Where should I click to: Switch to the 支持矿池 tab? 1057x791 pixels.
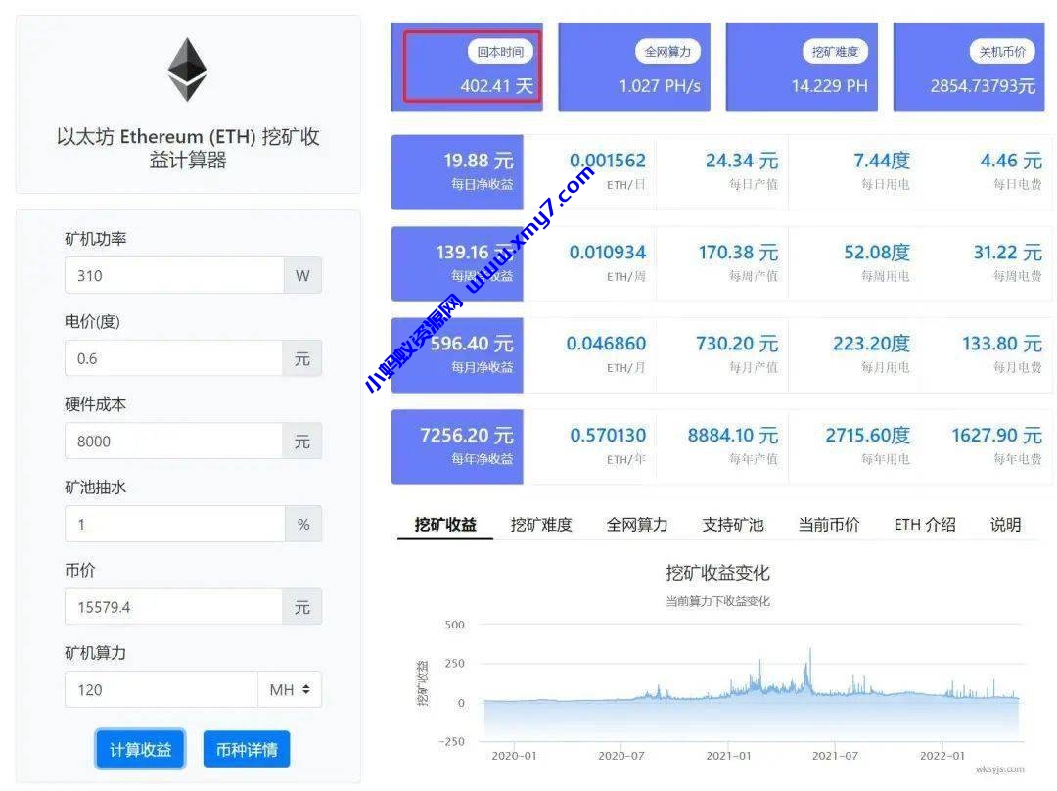(733, 524)
